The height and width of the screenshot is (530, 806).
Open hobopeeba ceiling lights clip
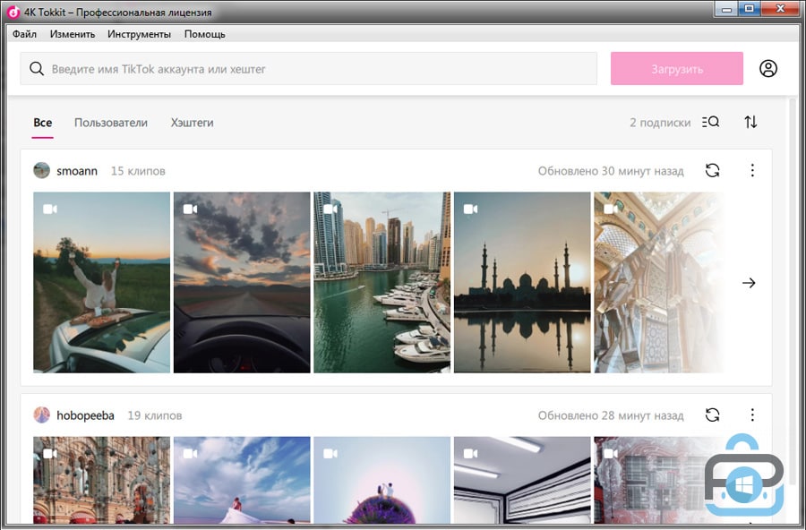tap(522, 480)
